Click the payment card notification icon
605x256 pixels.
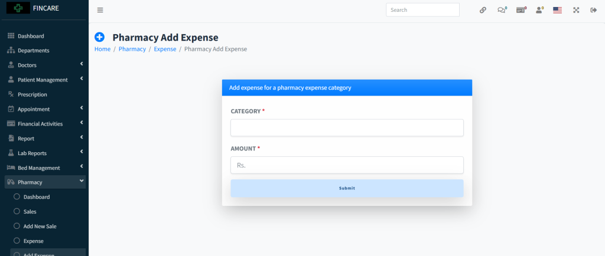(x=521, y=10)
